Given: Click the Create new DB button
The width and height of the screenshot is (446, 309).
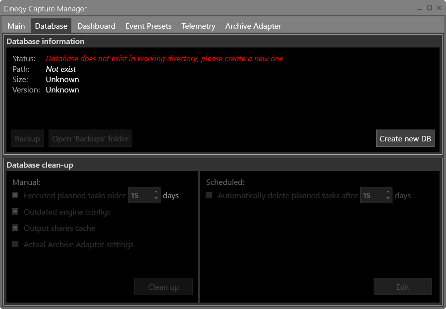Looking at the screenshot, I should point(405,138).
